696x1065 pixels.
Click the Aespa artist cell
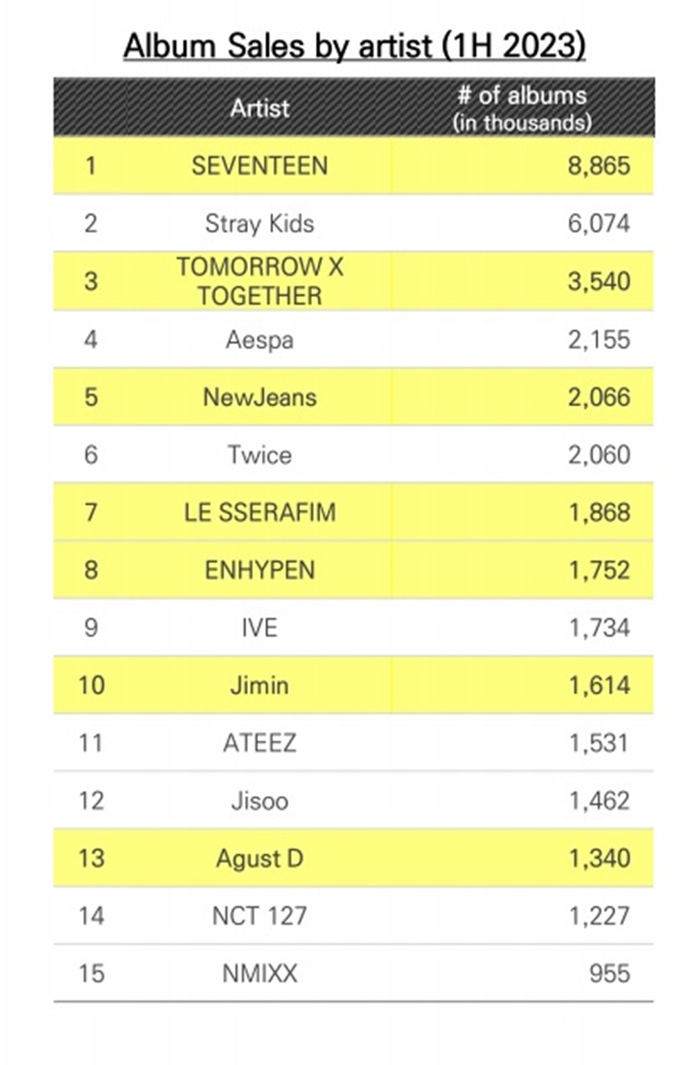click(259, 339)
